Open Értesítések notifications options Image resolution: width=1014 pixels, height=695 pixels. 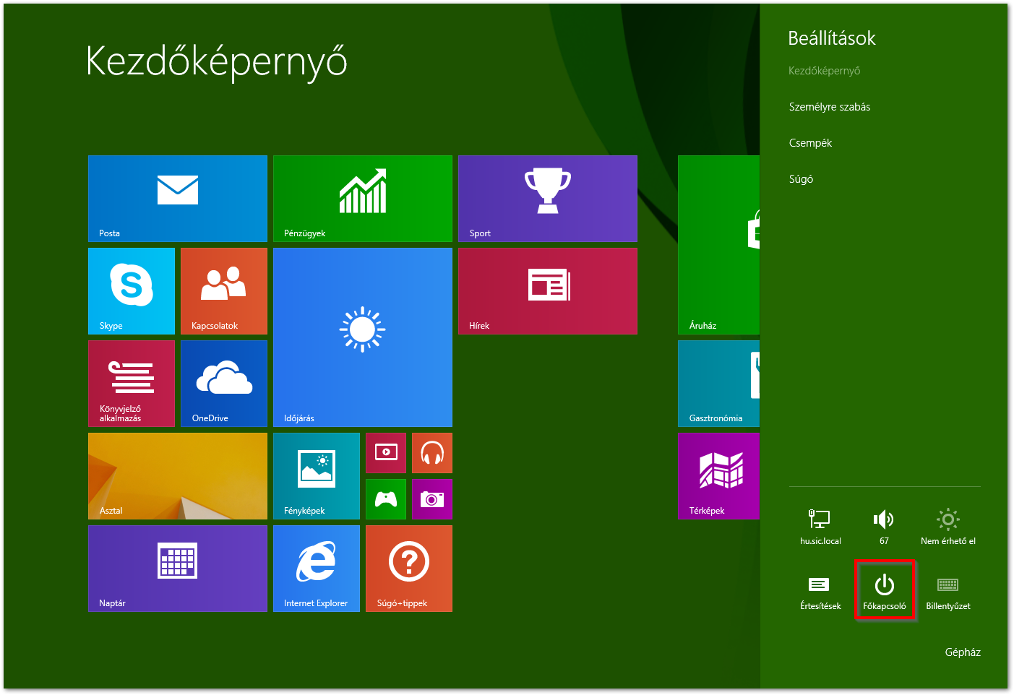(x=820, y=590)
